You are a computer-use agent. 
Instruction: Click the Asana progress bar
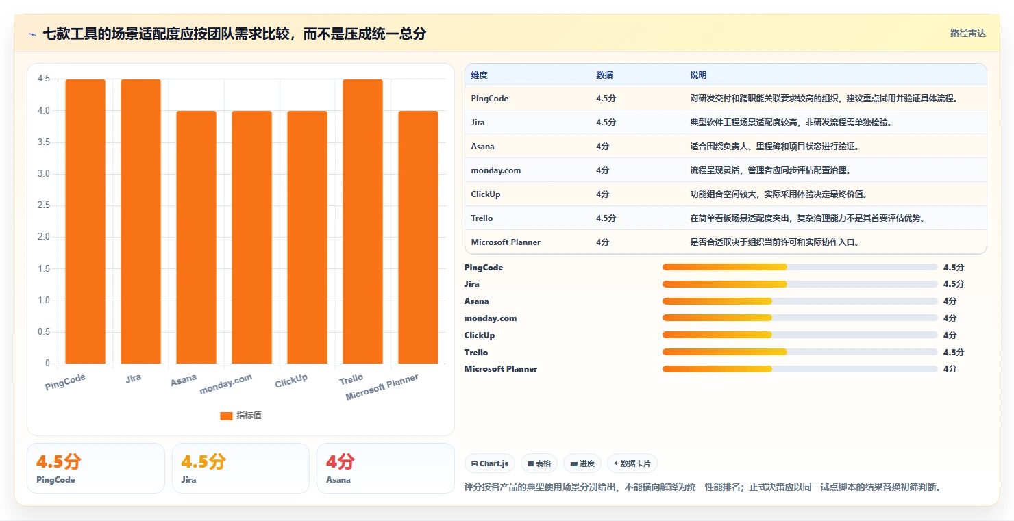pyautogui.click(x=800, y=301)
